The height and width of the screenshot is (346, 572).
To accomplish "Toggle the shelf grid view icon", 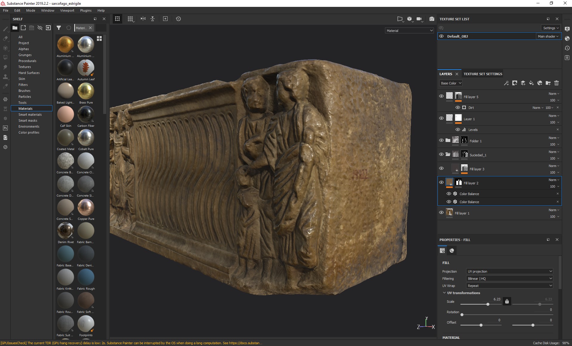I will (x=99, y=38).
